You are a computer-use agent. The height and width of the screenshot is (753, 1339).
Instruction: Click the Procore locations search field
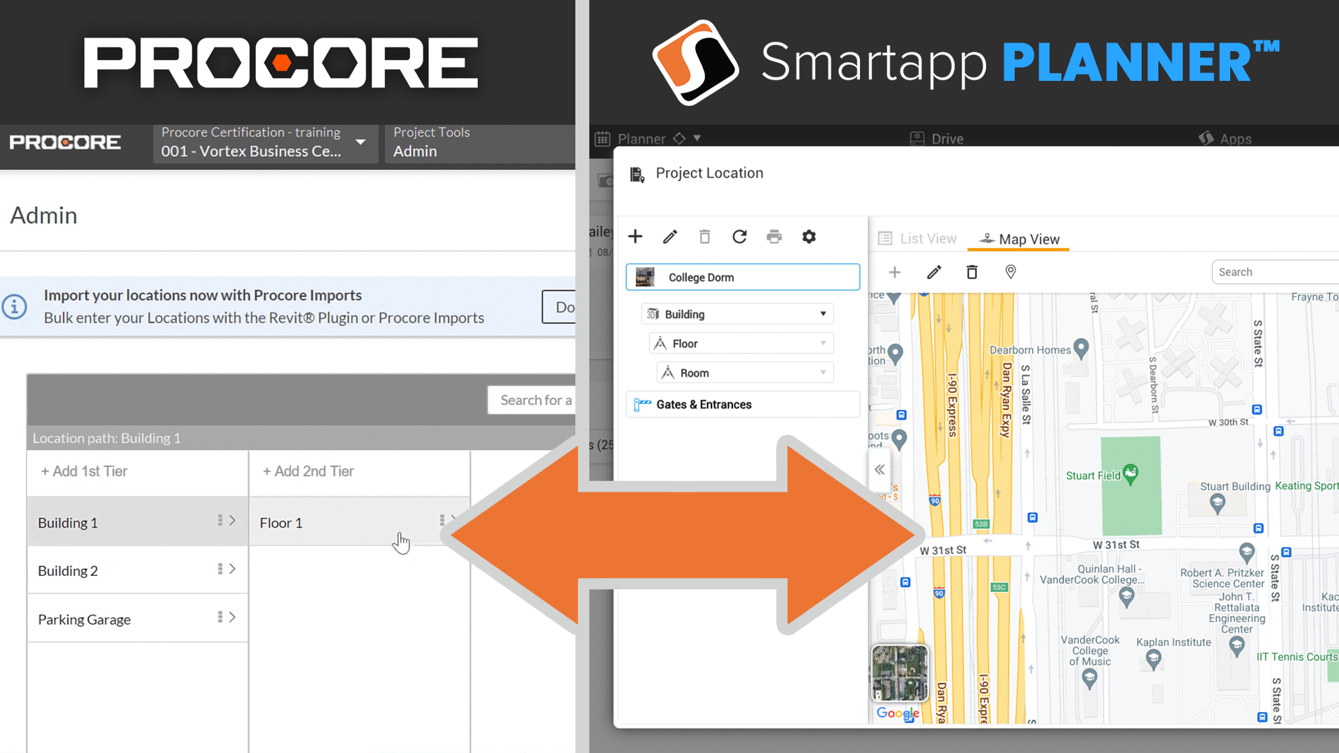coord(531,400)
